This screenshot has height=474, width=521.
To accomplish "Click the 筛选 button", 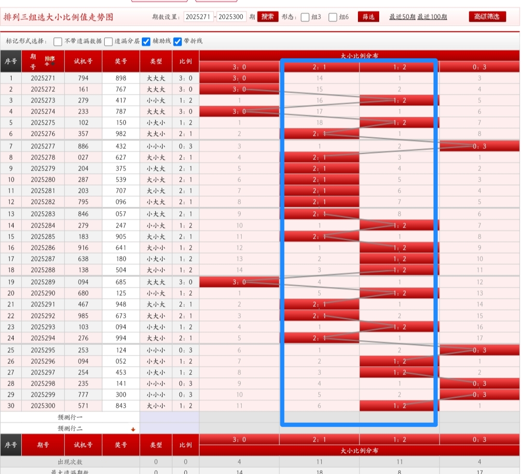I will coord(369,16).
